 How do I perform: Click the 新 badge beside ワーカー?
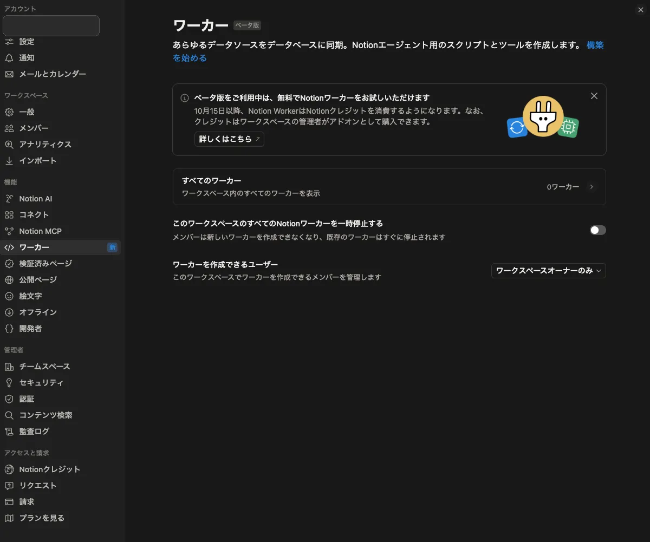[x=112, y=247]
